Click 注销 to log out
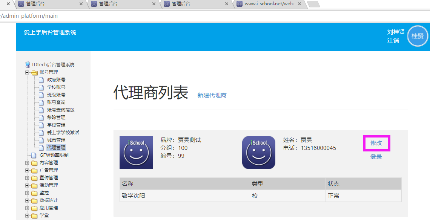The width and height of the screenshot is (430, 220). [393, 40]
